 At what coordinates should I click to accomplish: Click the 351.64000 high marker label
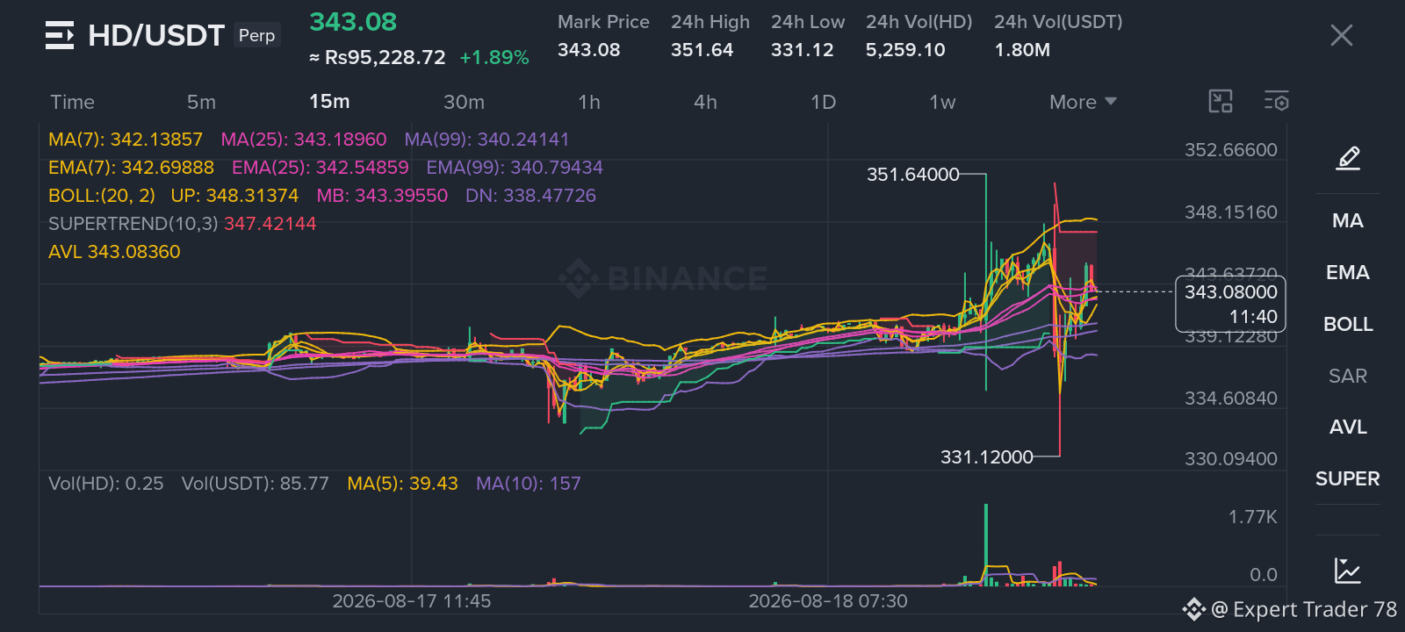tap(912, 175)
